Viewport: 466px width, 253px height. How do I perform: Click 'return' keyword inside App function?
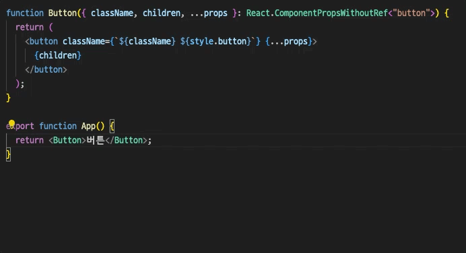30,140
